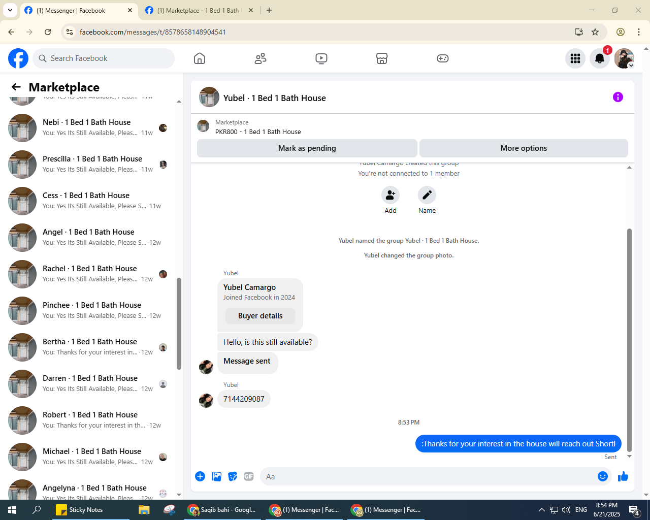Open Chrome three-dot menu
The image size is (650, 520).
point(639,32)
